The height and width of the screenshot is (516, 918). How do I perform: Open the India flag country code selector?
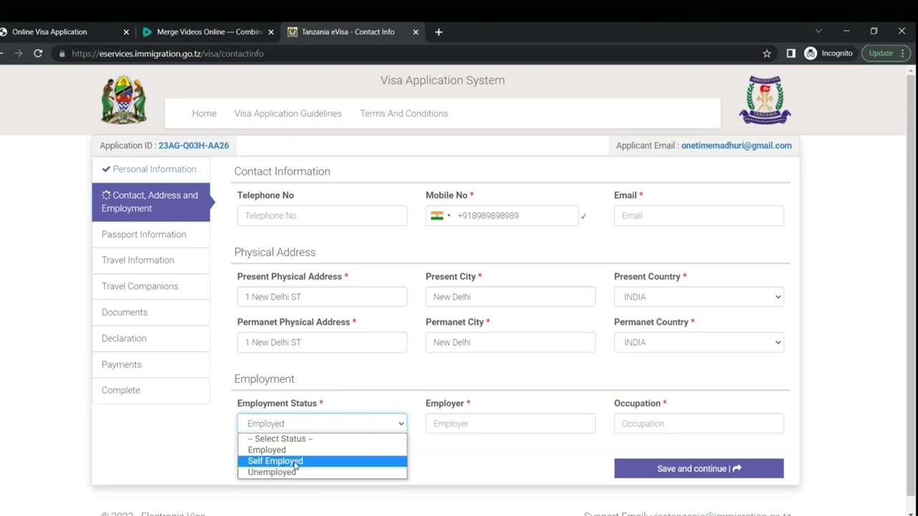pyautogui.click(x=440, y=216)
